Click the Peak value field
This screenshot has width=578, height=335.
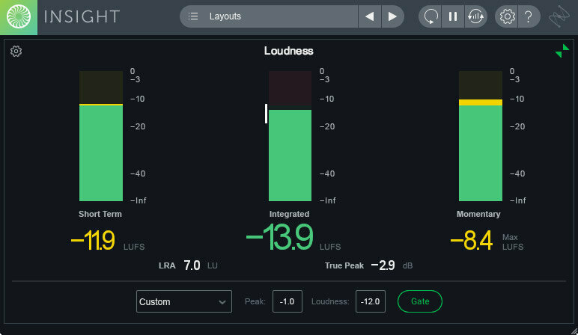click(x=288, y=301)
